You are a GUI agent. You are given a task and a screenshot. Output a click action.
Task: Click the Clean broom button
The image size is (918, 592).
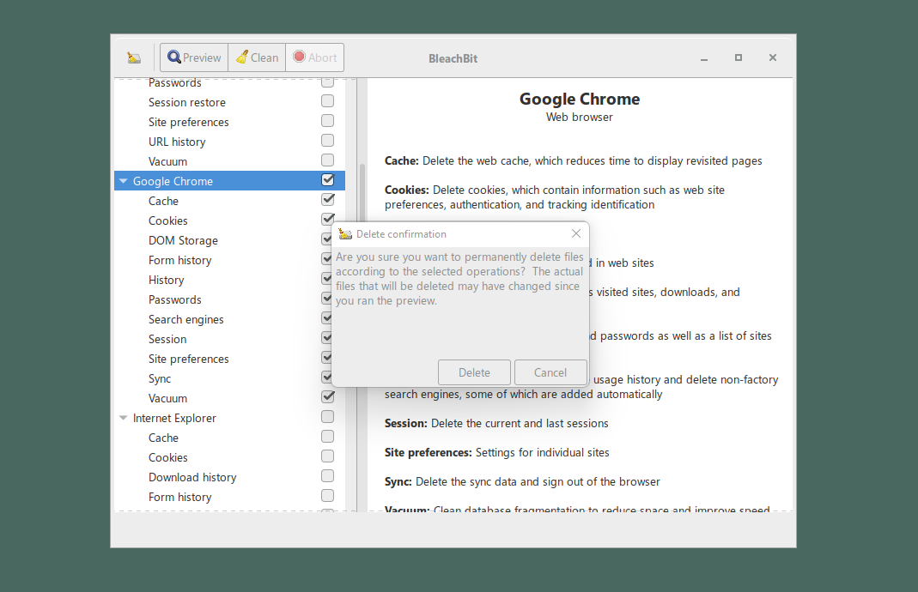257,57
